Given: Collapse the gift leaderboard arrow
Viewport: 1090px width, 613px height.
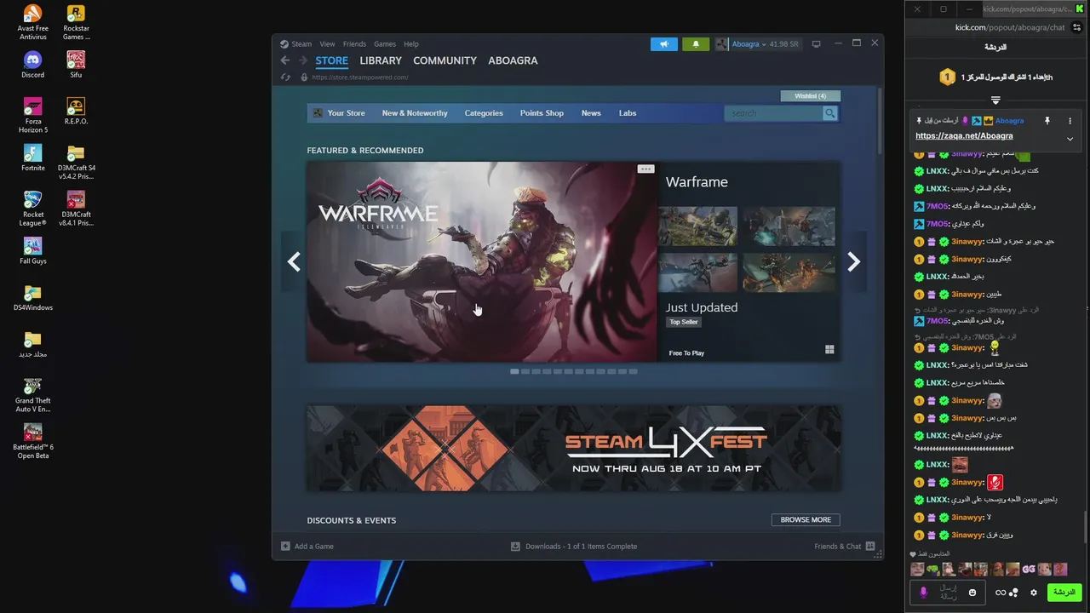Looking at the screenshot, I should tap(995, 100).
